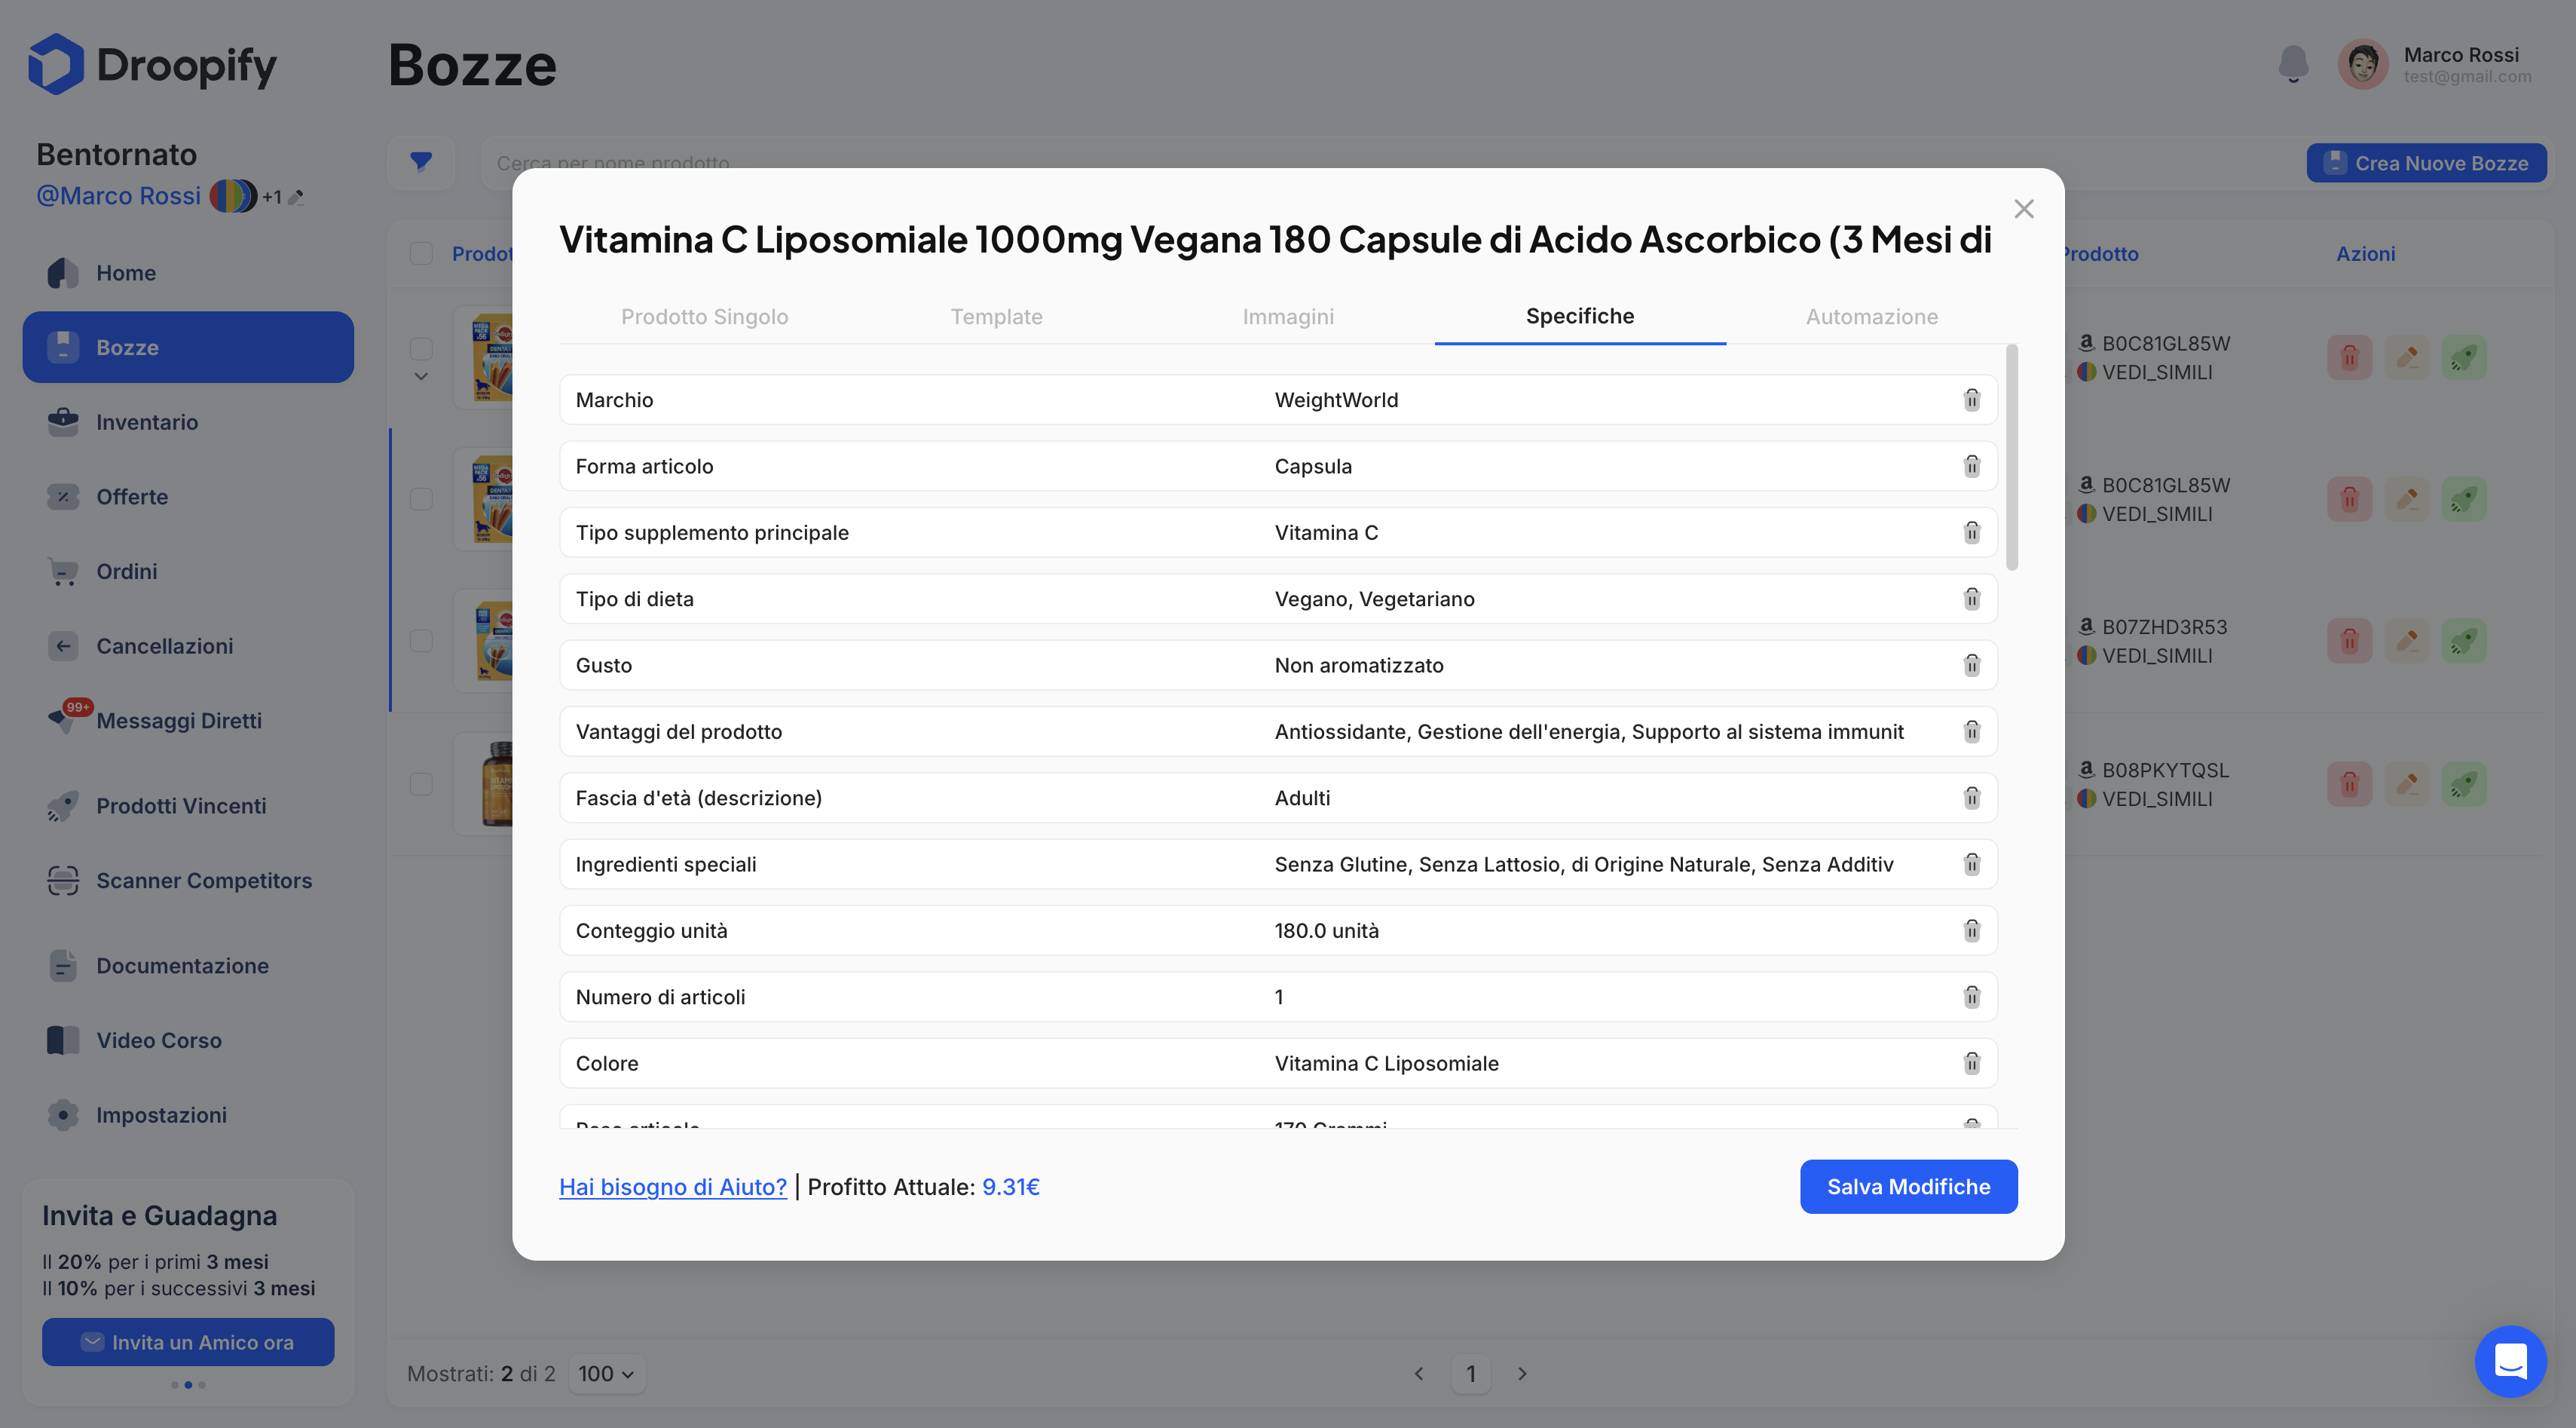The height and width of the screenshot is (1428, 2576).
Task: Remove the Gusto specification
Action: (x=1971, y=664)
